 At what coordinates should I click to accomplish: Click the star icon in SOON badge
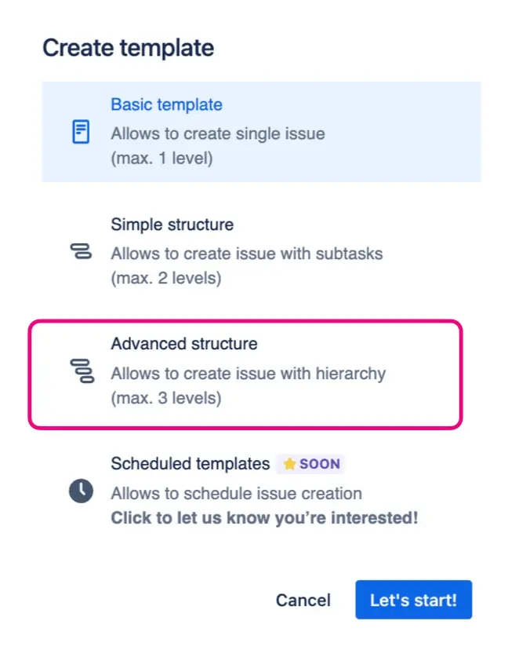(289, 464)
